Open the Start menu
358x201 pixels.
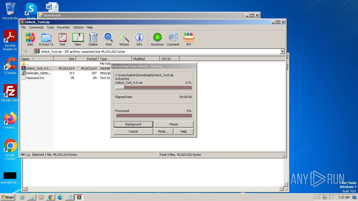(8, 197)
